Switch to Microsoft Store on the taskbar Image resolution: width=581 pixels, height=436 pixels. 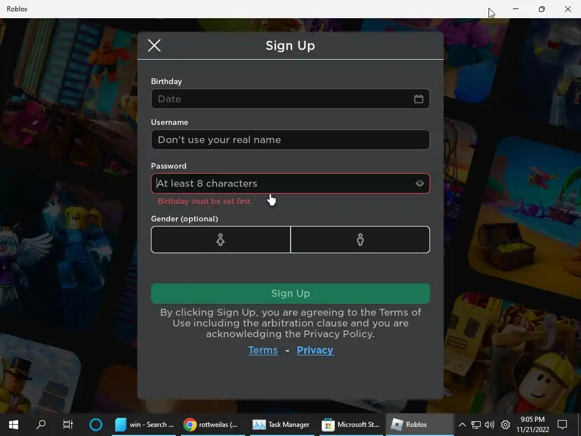coord(351,425)
